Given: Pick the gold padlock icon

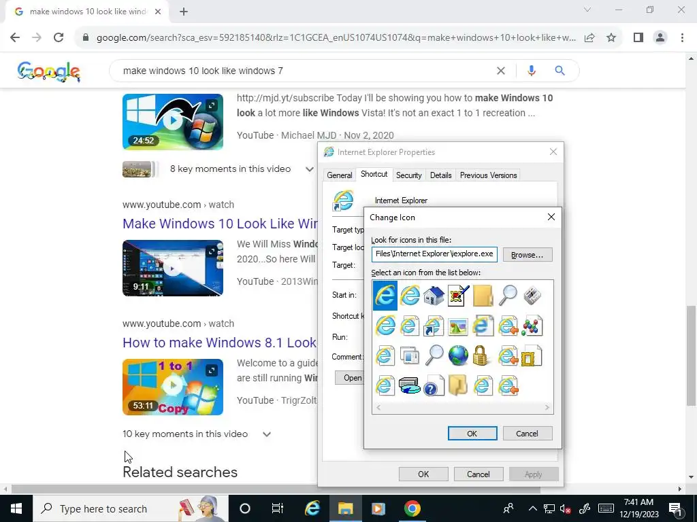Looking at the screenshot, I should 481,355.
